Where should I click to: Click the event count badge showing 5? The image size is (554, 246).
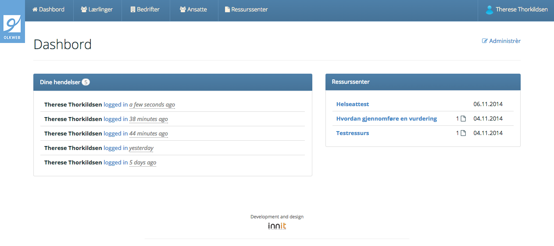click(x=86, y=82)
